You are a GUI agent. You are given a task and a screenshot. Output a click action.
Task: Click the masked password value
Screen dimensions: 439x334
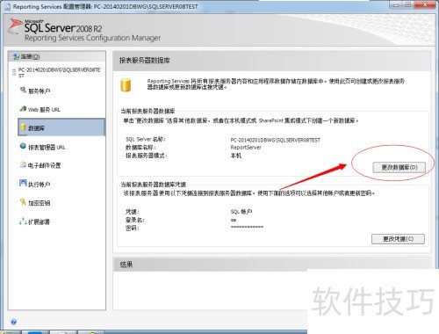tap(247, 227)
